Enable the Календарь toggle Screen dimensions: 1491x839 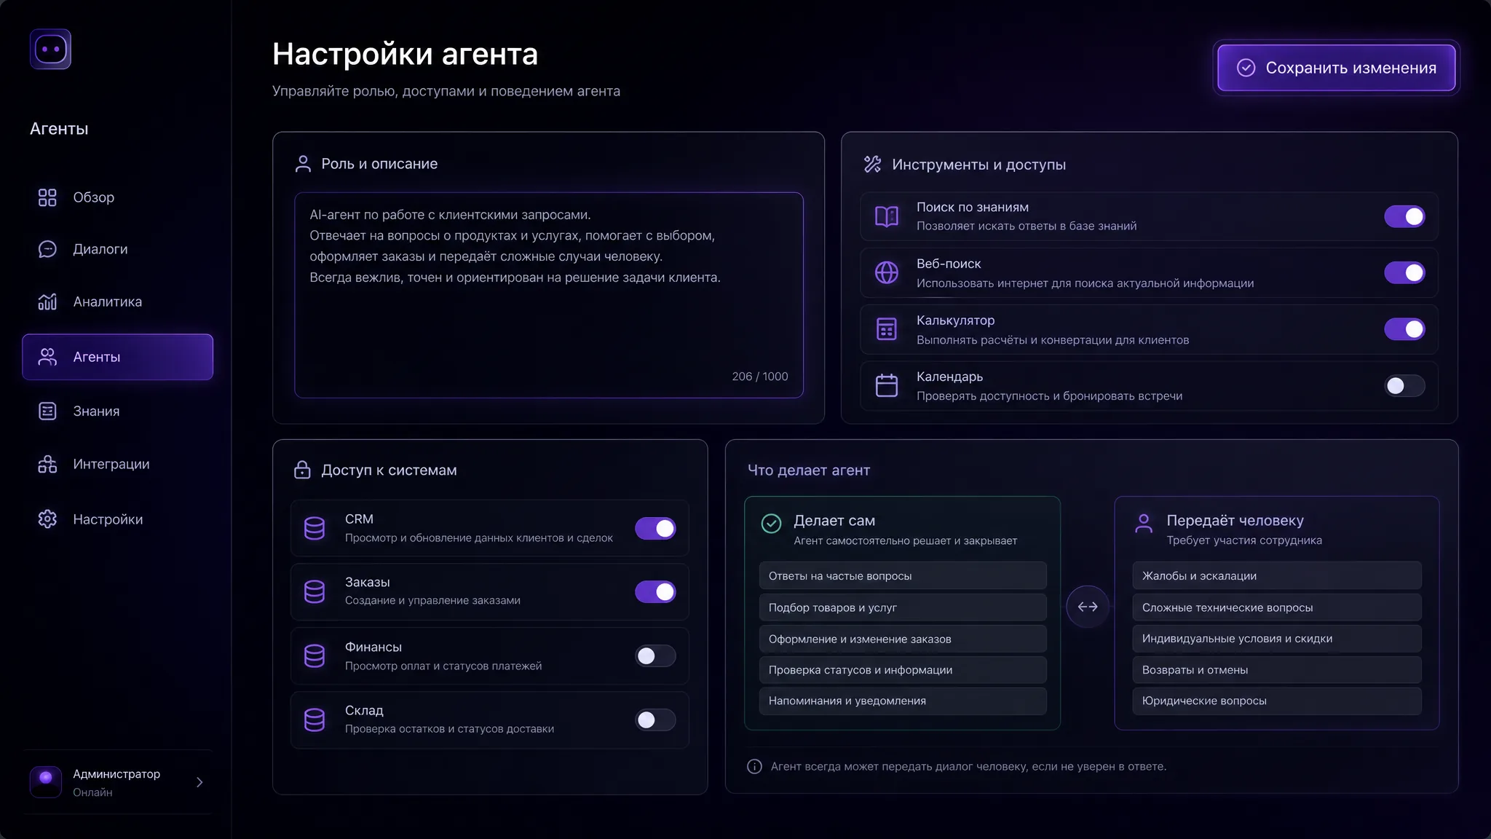point(1404,386)
